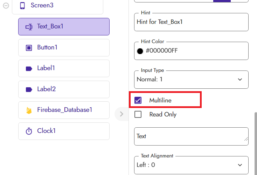The image size is (257, 175).
Task: Select the Clock1 component in tree
Action: (x=64, y=131)
